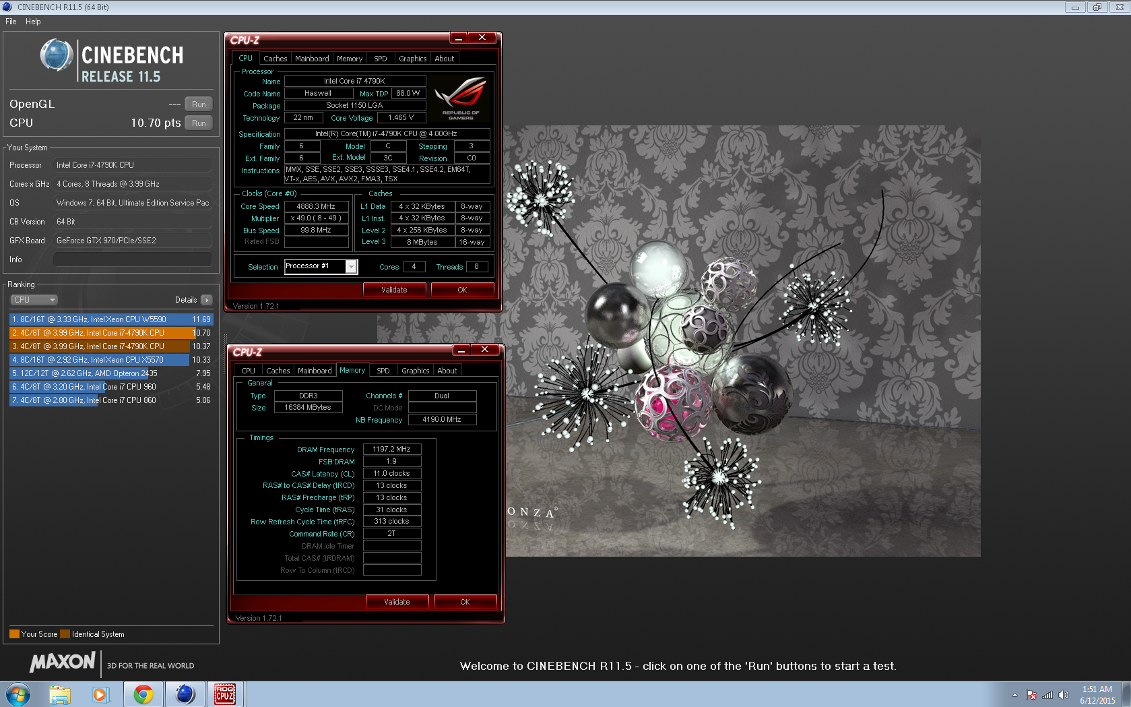This screenshot has width=1131, height=707.
Task: Open Memory tab in upper CPU-Z window
Action: (350, 59)
